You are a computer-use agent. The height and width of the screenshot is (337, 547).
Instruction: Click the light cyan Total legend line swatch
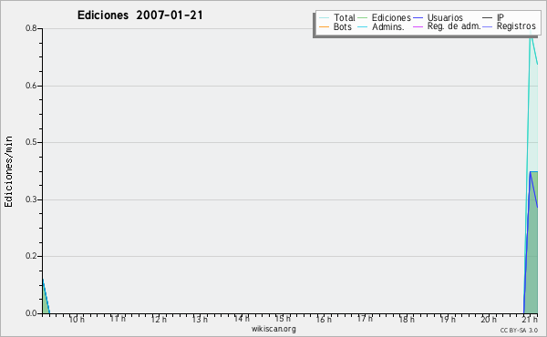[x=324, y=18]
